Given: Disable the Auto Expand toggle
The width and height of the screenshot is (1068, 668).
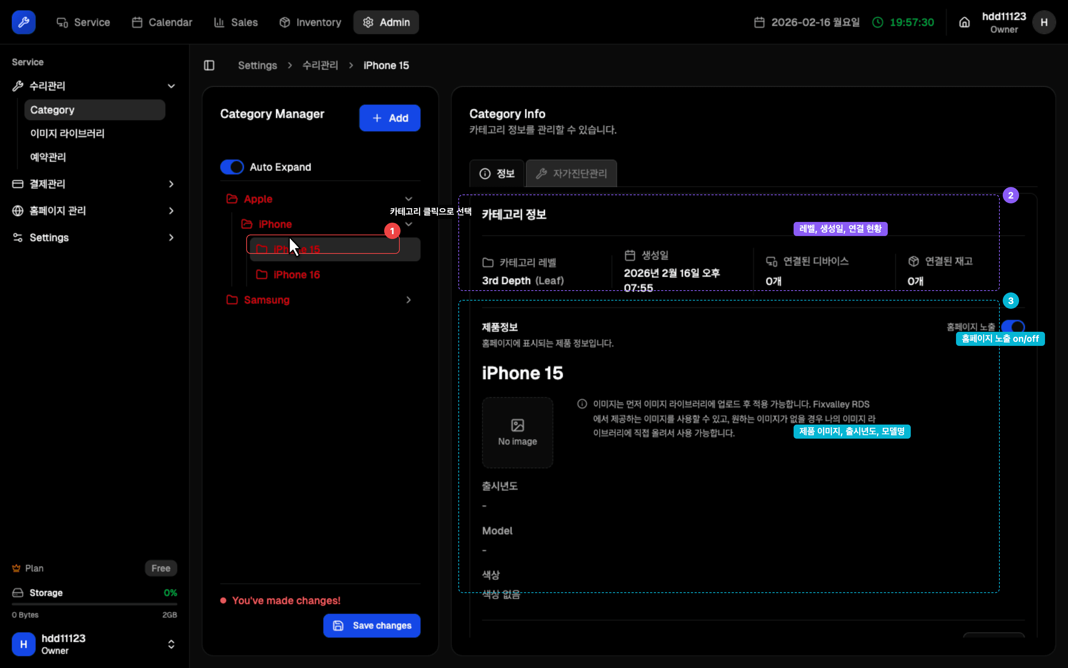Looking at the screenshot, I should tap(232, 167).
